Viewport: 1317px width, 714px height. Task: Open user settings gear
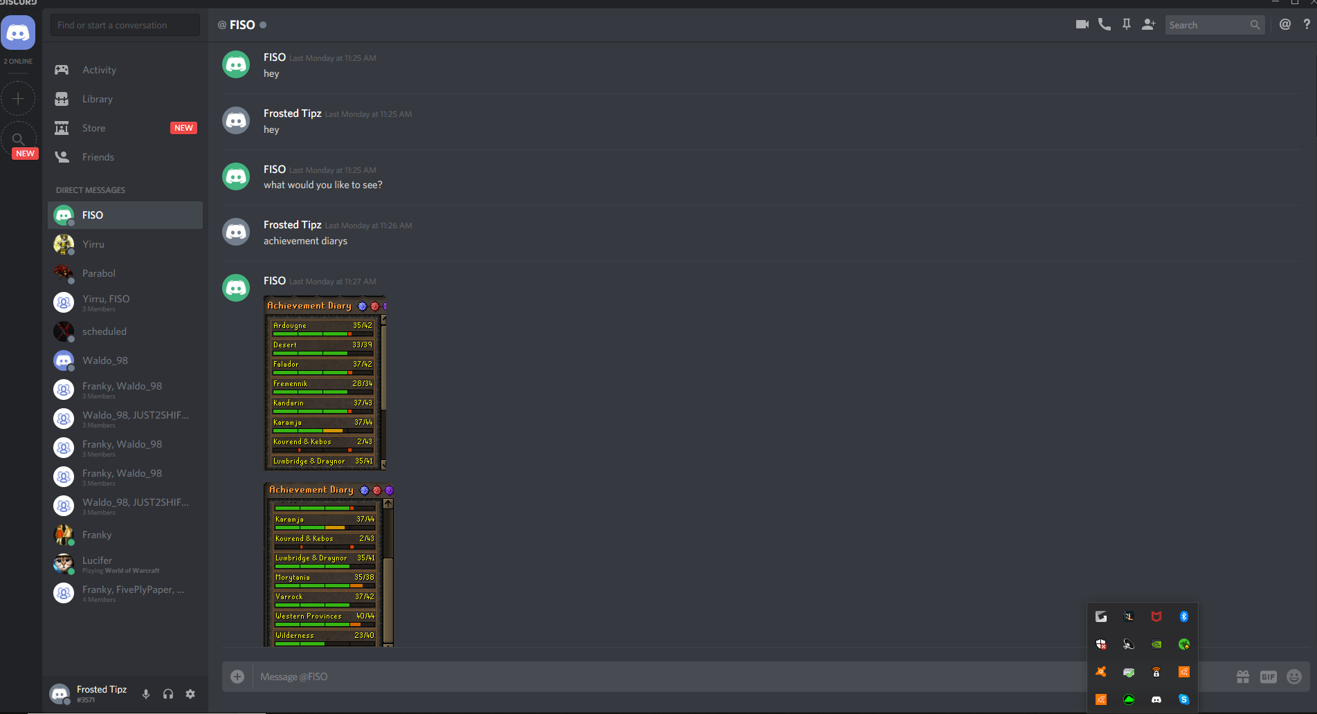(x=190, y=694)
